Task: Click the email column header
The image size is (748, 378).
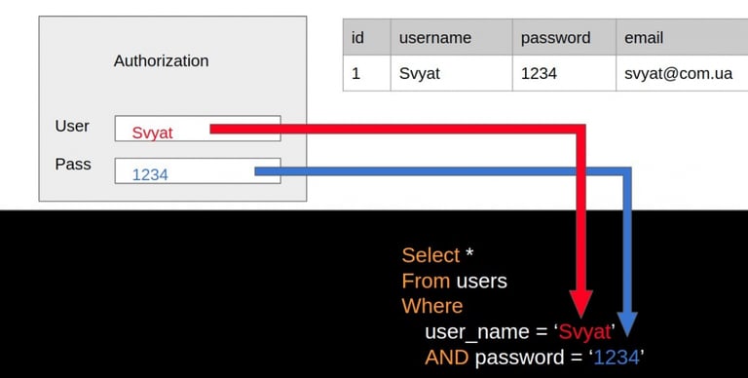Action: [x=682, y=37]
